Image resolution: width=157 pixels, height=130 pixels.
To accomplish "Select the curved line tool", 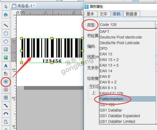I will point(6,106).
